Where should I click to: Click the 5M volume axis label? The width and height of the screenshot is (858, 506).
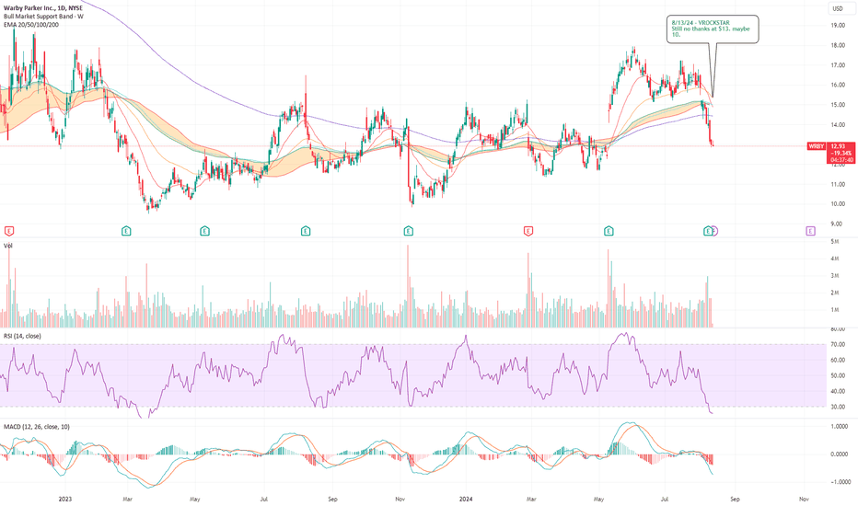click(x=835, y=241)
